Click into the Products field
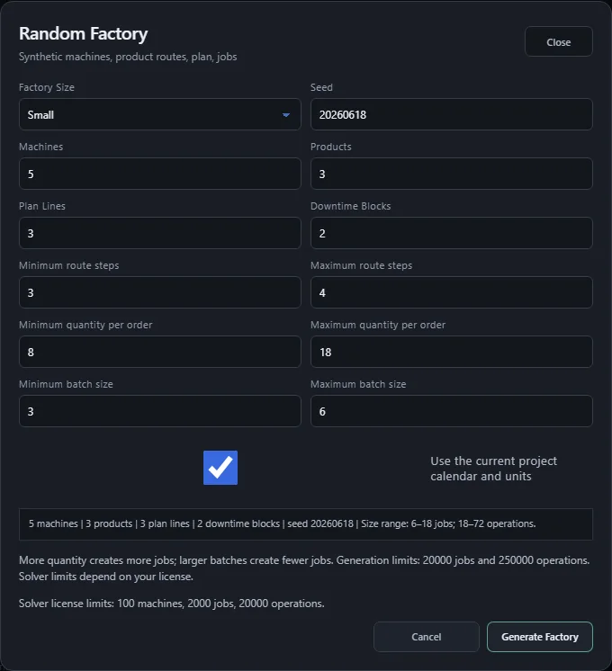The height and width of the screenshot is (671, 612). pos(452,174)
